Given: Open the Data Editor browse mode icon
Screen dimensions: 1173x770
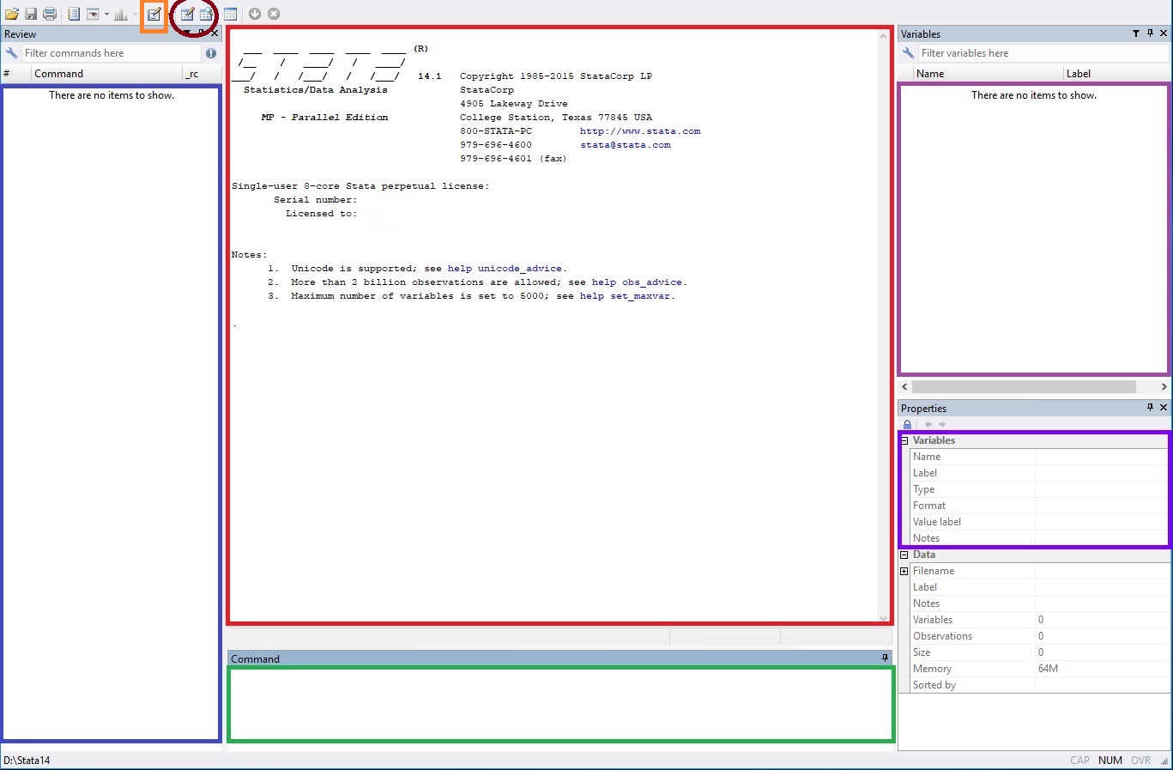Looking at the screenshot, I should point(207,14).
